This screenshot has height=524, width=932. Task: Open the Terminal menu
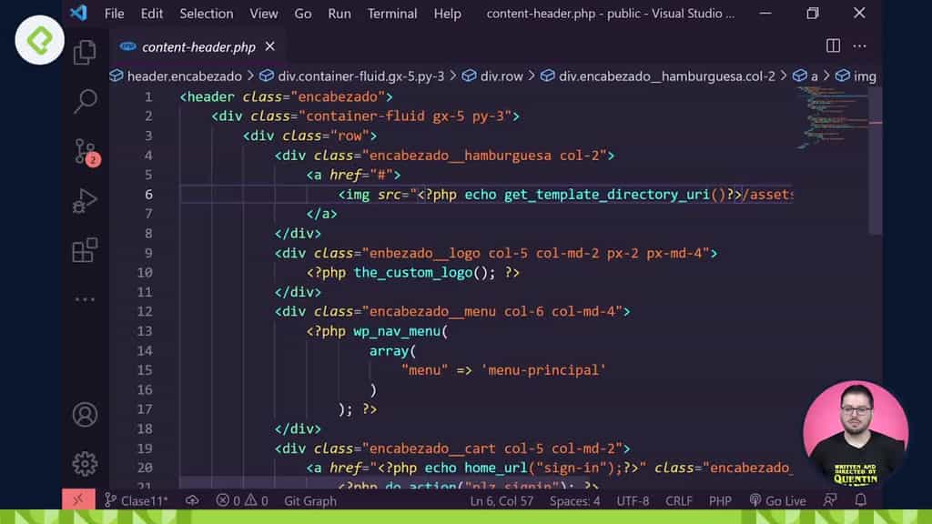coord(391,13)
